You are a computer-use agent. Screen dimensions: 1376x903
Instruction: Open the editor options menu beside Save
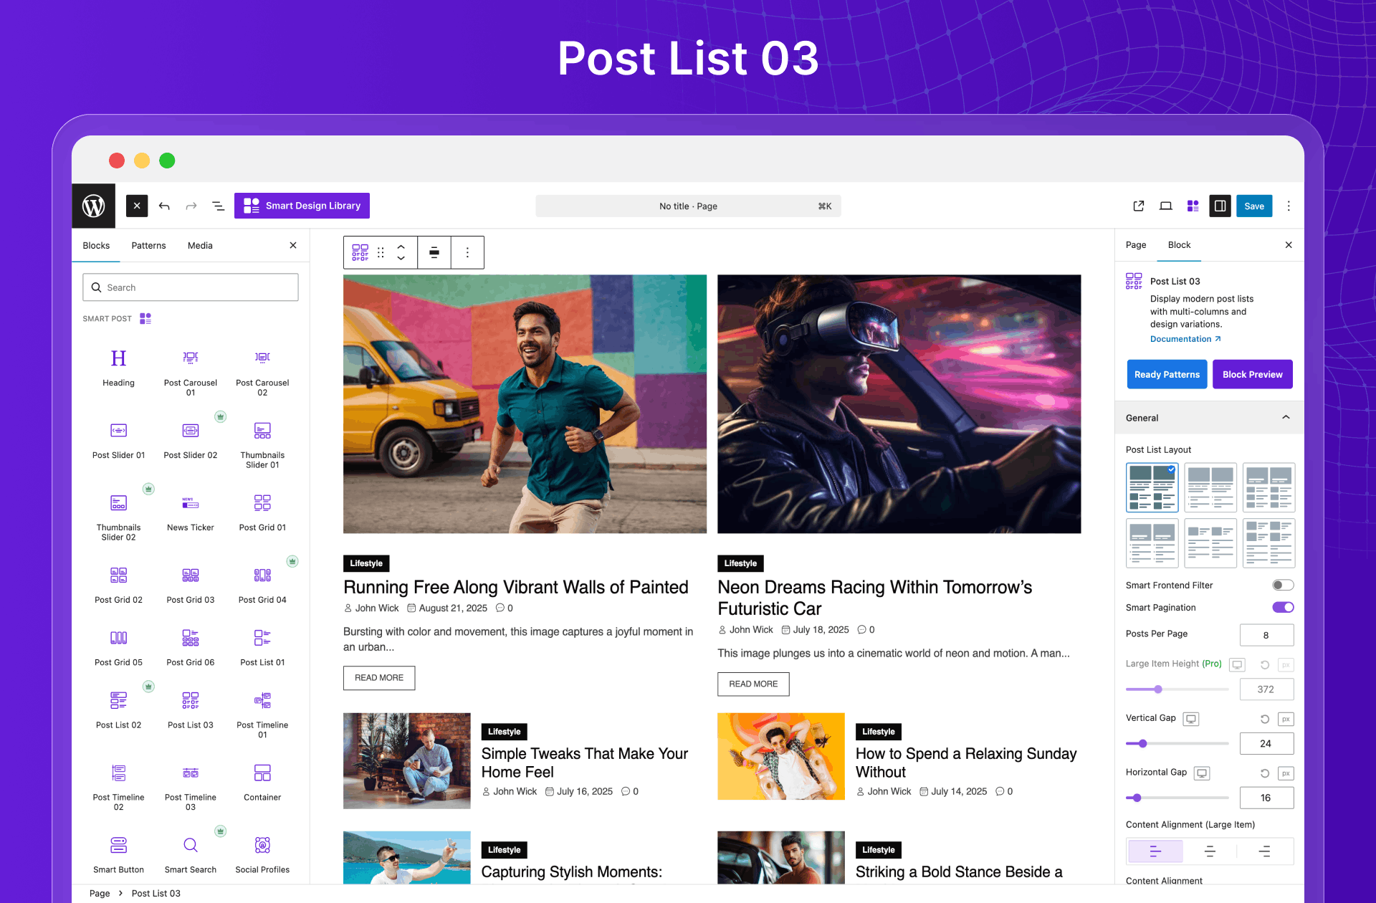pos(1289,206)
